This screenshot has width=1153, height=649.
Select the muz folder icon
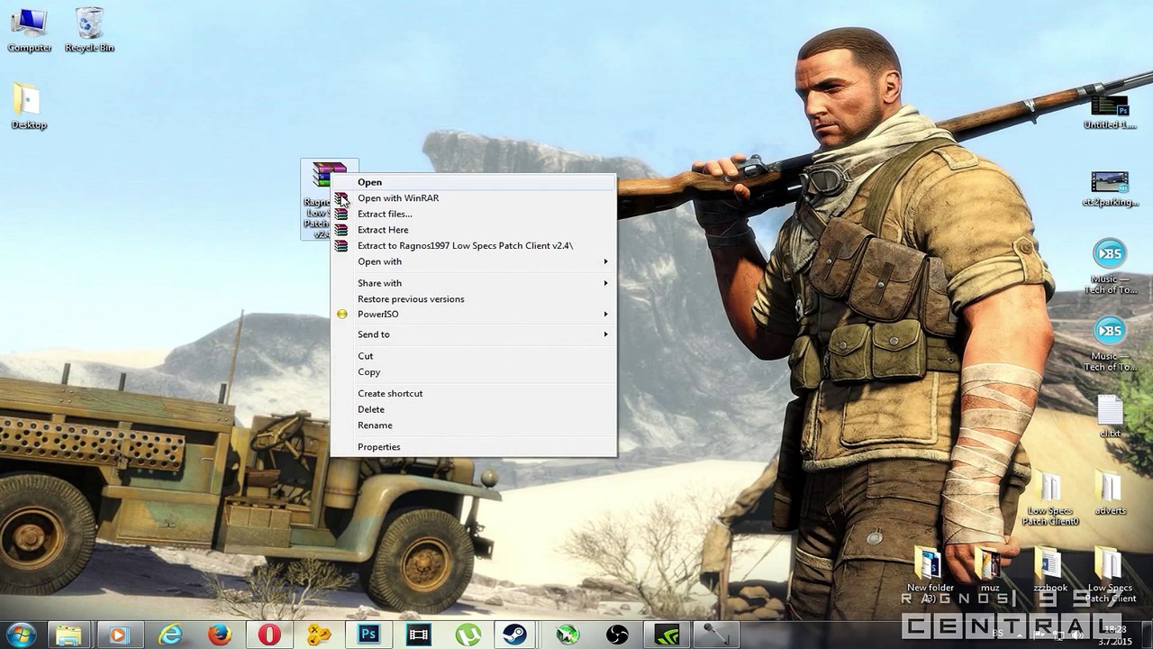[x=990, y=571]
